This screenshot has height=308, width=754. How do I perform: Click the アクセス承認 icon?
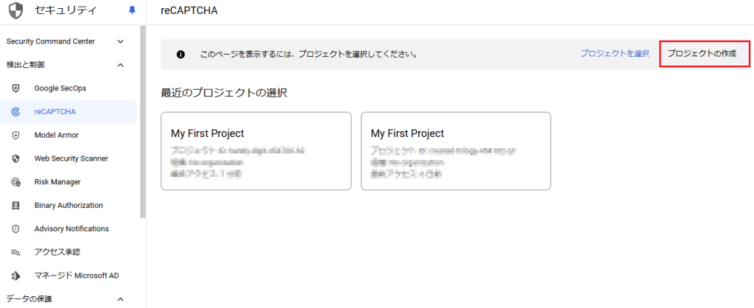click(x=15, y=253)
